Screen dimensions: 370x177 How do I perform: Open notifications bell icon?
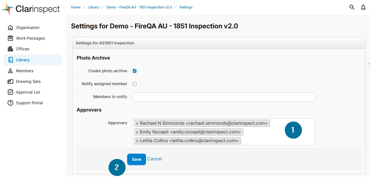pyautogui.click(x=363, y=7)
